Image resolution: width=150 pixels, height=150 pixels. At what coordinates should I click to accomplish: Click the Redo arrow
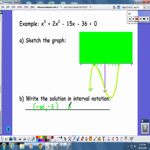[121, 139]
